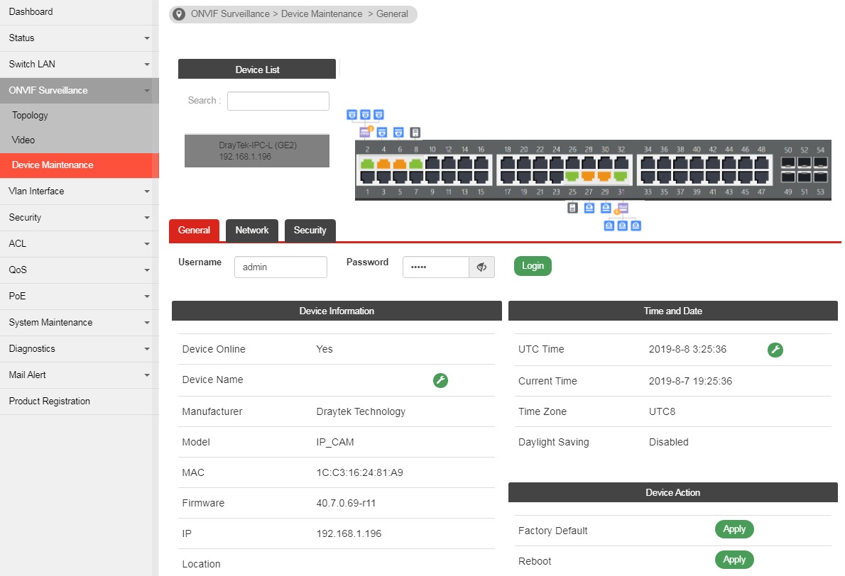Click the wrench icon next to Device Name

(440, 381)
